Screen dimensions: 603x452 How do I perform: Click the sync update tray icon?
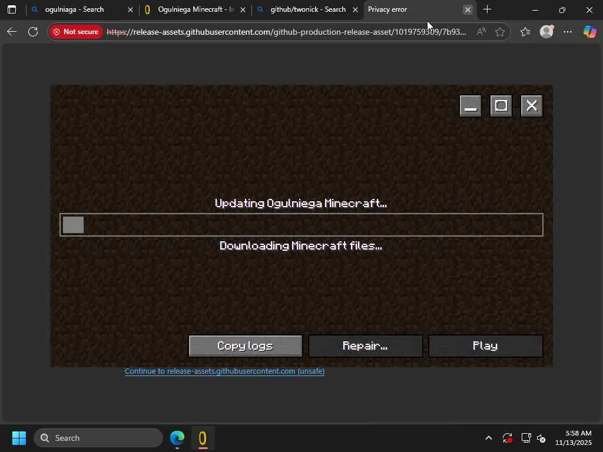pyautogui.click(x=507, y=438)
